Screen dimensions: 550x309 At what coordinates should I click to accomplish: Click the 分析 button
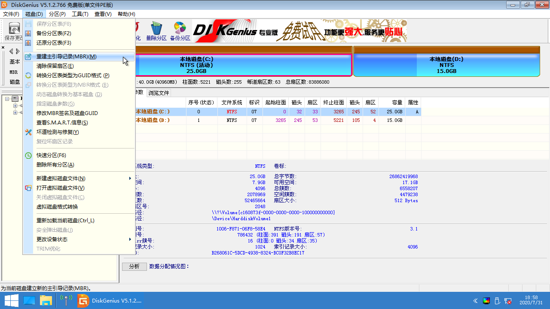(x=134, y=267)
